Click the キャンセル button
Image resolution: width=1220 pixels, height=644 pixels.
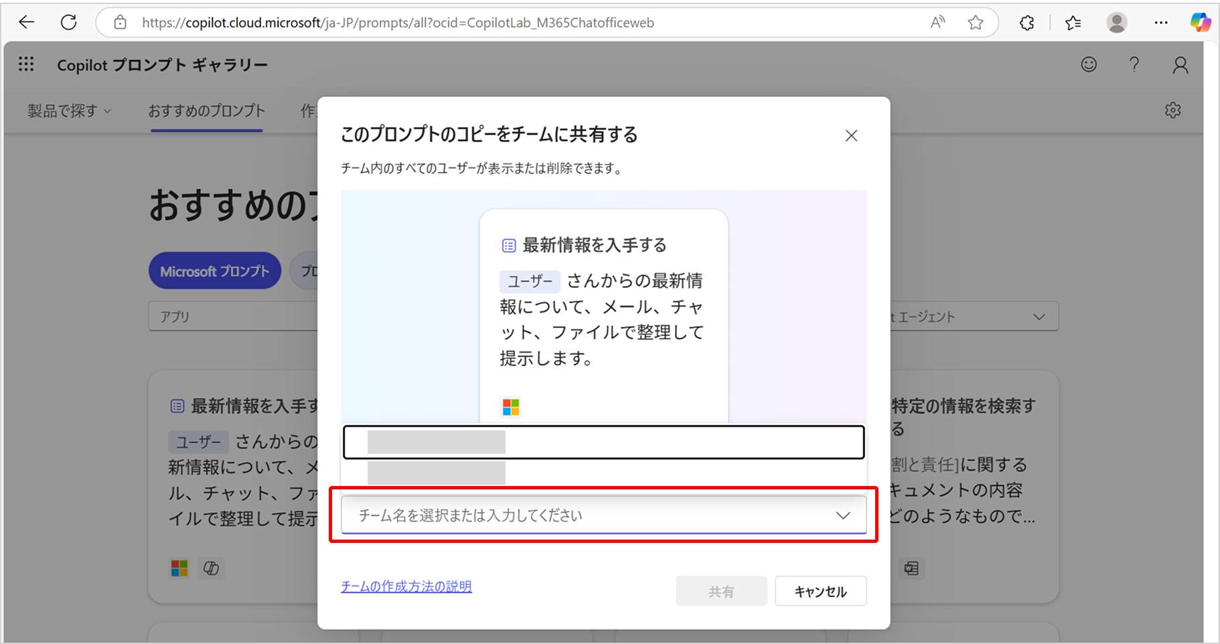point(820,591)
